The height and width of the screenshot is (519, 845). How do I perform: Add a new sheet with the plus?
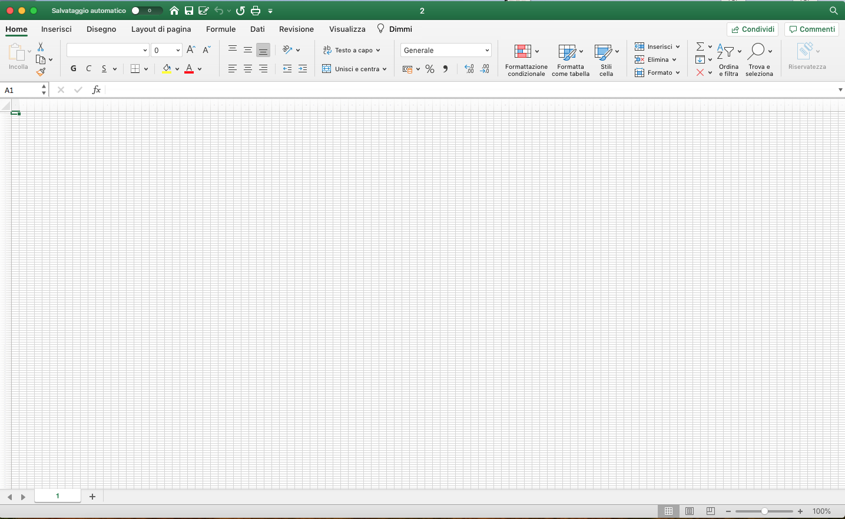[92, 497]
